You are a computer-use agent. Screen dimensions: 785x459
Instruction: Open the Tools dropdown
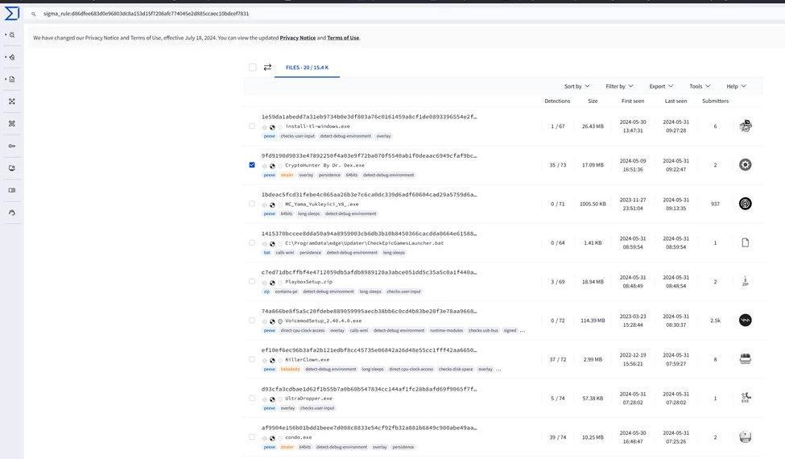[700, 86]
